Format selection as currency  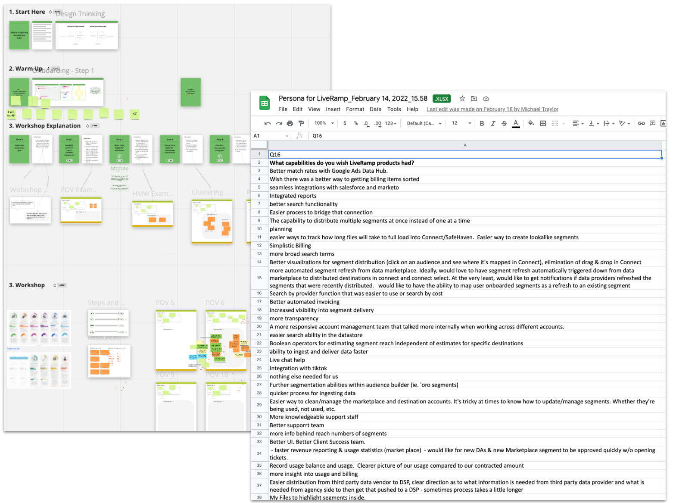pyautogui.click(x=345, y=123)
